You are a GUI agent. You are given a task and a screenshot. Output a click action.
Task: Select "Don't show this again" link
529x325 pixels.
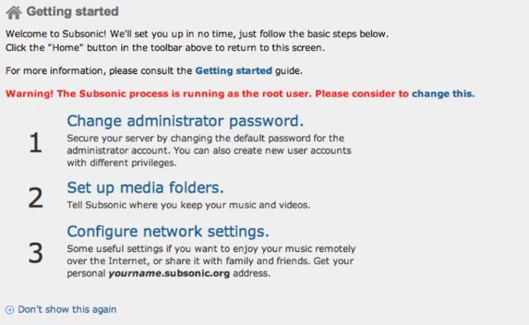click(67, 310)
